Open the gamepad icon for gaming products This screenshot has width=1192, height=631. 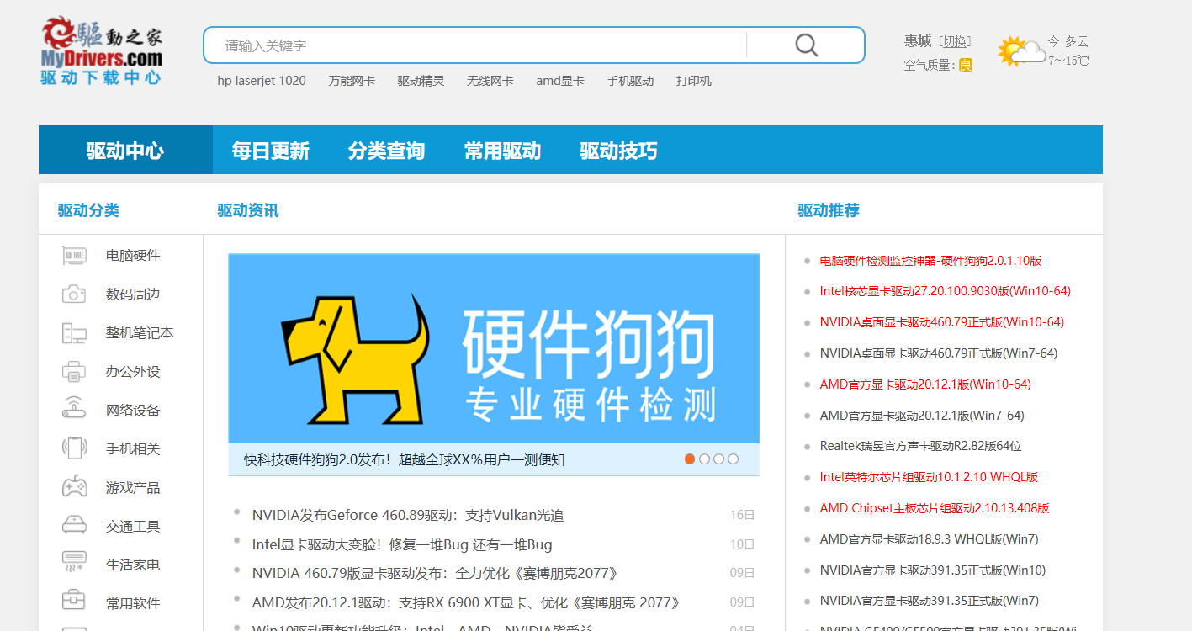tap(74, 487)
